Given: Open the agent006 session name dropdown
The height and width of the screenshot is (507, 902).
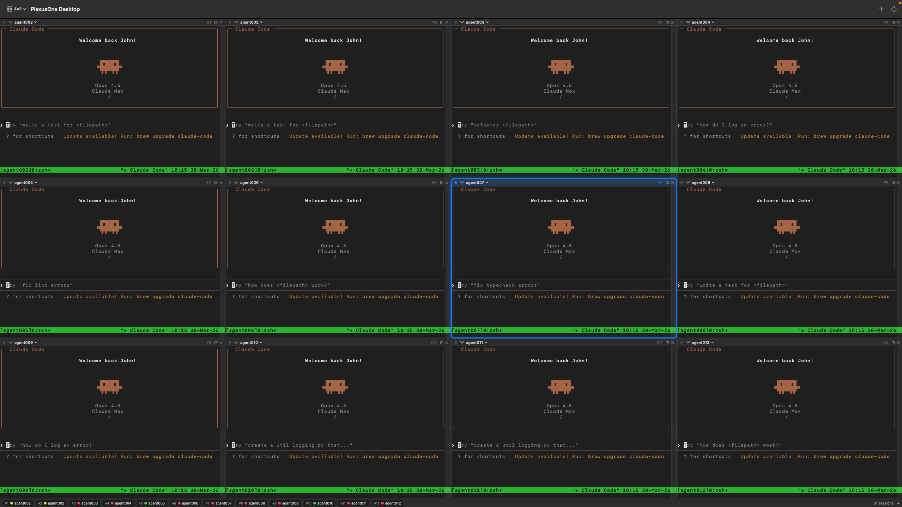Looking at the screenshot, I should click(251, 183).
